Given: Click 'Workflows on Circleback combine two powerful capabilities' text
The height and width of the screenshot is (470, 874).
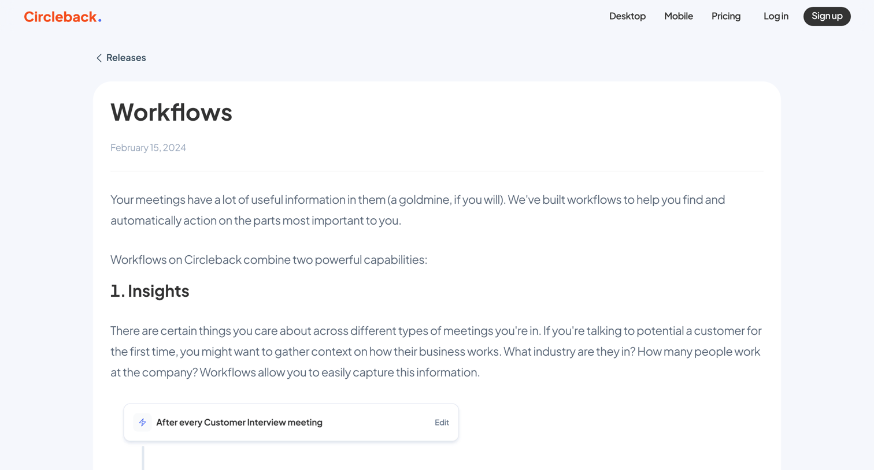Looking at the screenshot, I should tap(269, 260).
